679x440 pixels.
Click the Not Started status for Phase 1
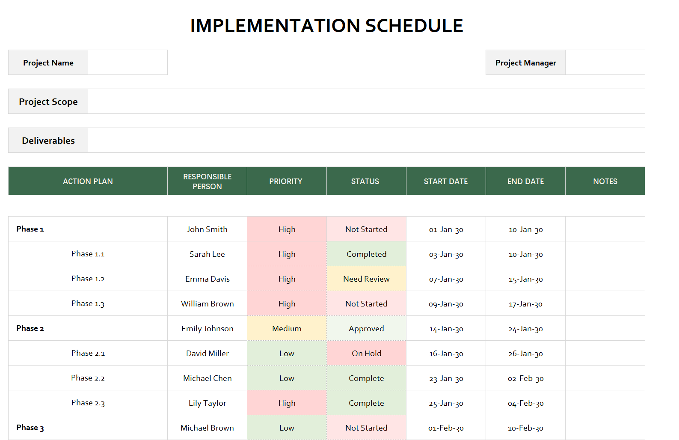366,229
